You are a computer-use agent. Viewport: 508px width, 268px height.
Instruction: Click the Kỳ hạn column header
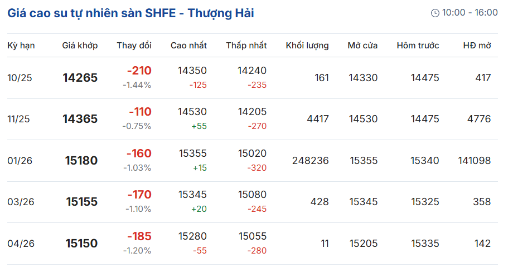tap(21, 46)
